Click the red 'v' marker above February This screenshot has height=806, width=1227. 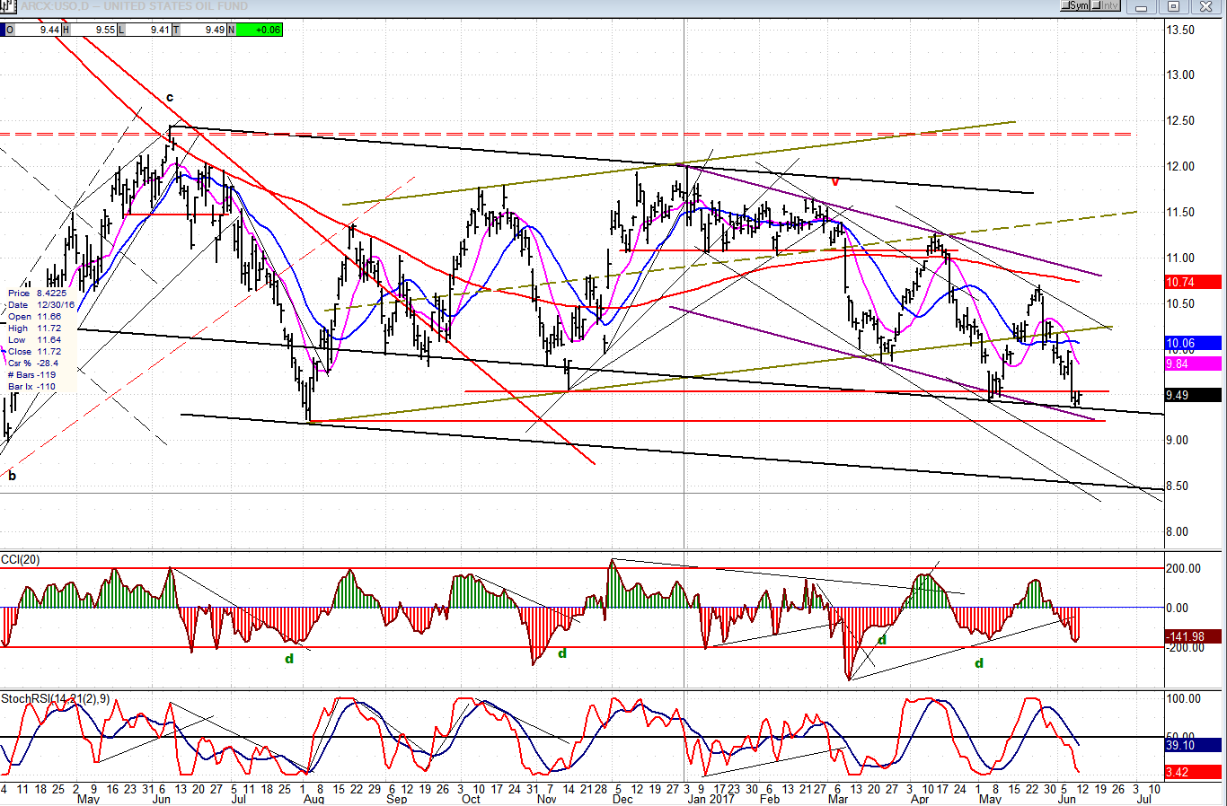coord(835,182)
